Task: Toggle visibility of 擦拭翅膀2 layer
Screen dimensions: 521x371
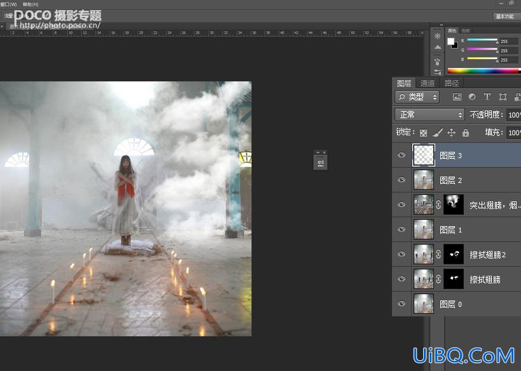Action: (402, 254)
